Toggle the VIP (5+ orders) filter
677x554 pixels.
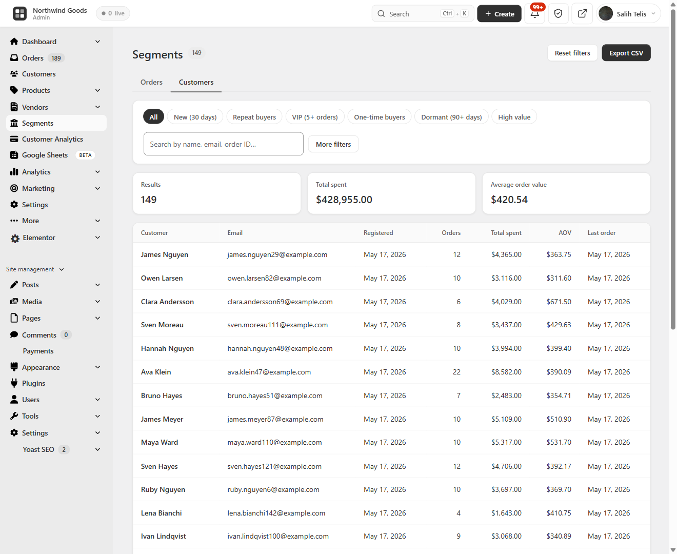pyautogui.click(x=315, y=117)
